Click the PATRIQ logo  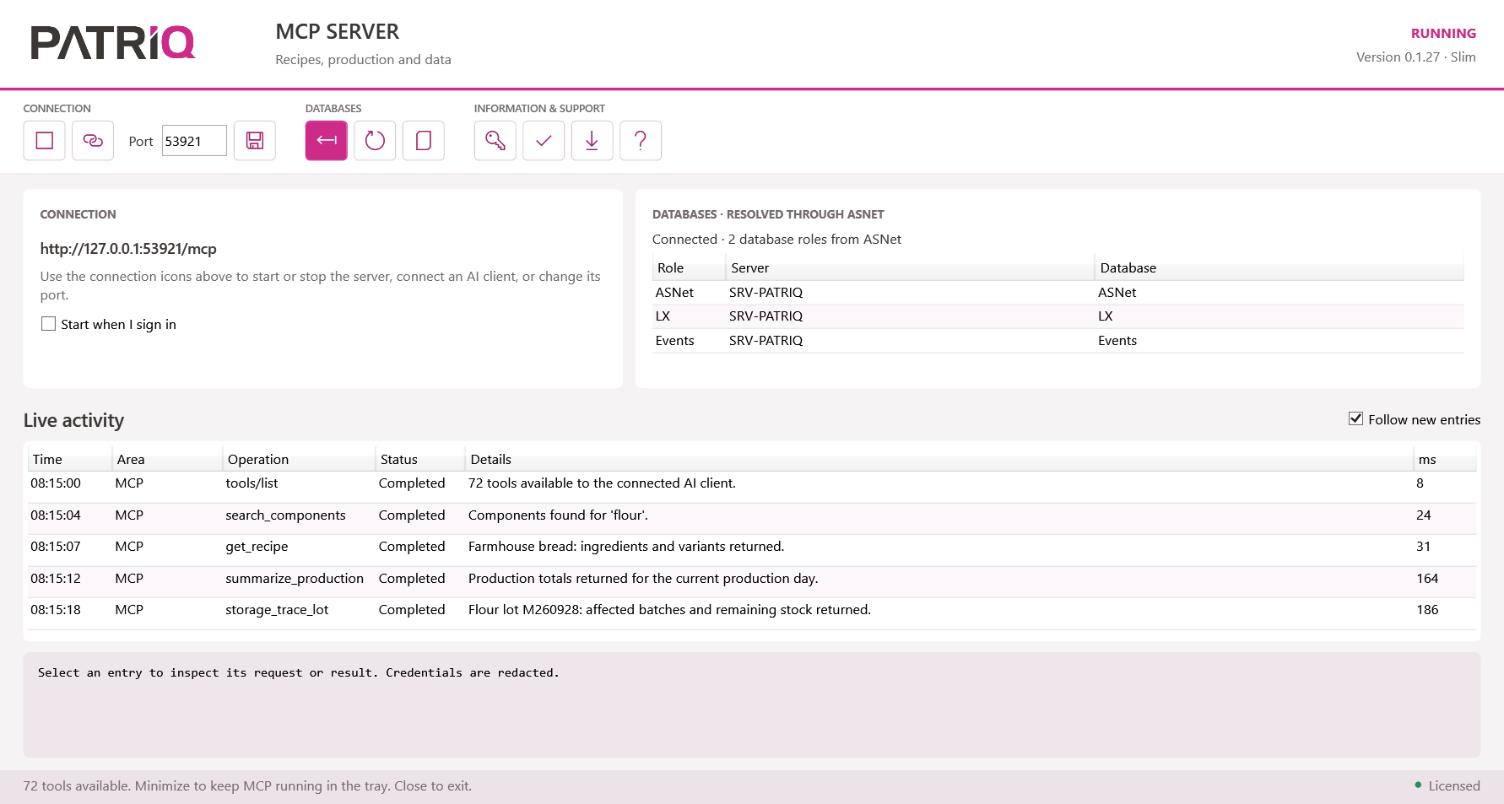click(113, 43)
